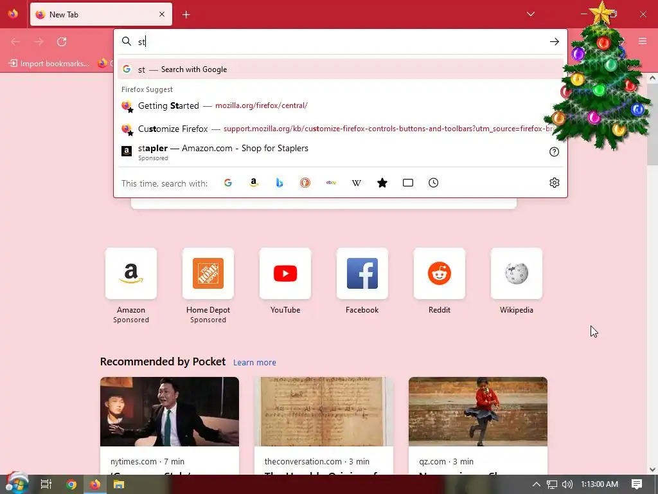Viewport: 658px width, 494px height.
Task: Open Getting Started suggestion
Action: point(341,105)
